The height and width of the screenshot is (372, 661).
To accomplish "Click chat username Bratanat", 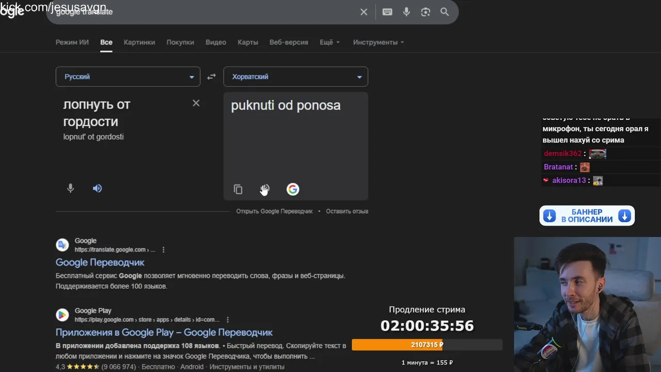I will [x=558, y=167].
